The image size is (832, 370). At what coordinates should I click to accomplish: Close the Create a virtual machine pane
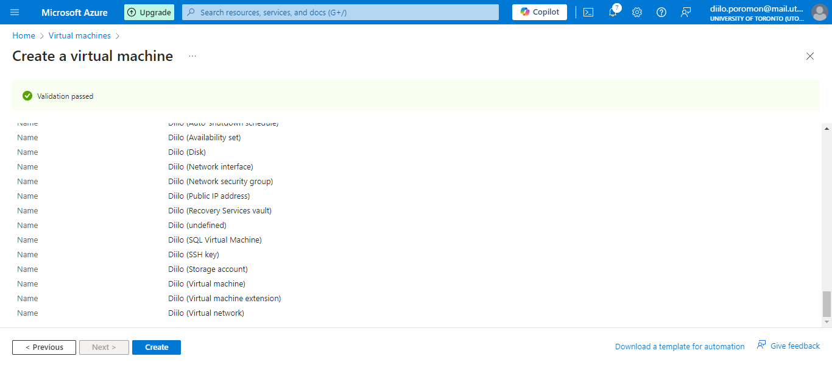click(x=810, y=56)
